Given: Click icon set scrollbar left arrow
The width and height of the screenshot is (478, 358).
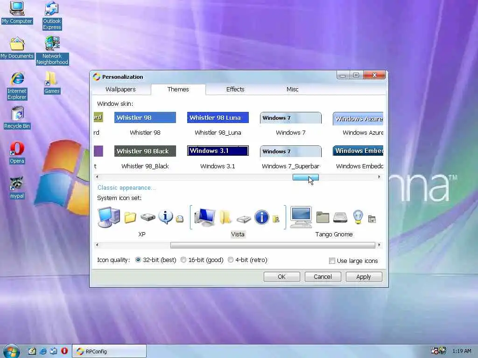Looking at the screenshot, I should click(97, 245).
